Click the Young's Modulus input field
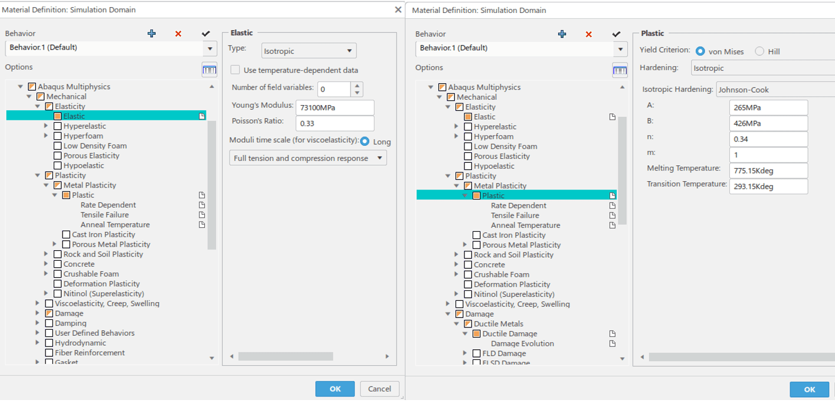Image resolution: width=835 pixels, height=403 pixels. pyautogui.click(x=335, y=108)
